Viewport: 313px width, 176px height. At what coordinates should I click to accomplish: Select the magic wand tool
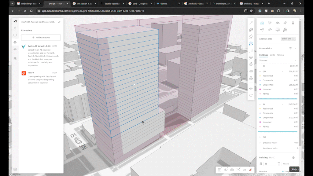(x=251, y=23)
